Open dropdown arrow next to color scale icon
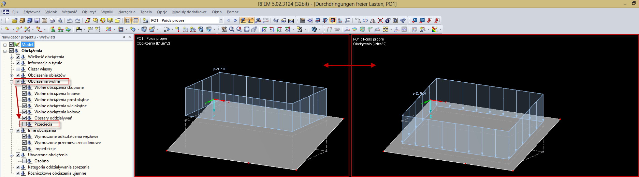Image resolution: width=639 pixels, height=177 pixels. (x=440, y=29)
